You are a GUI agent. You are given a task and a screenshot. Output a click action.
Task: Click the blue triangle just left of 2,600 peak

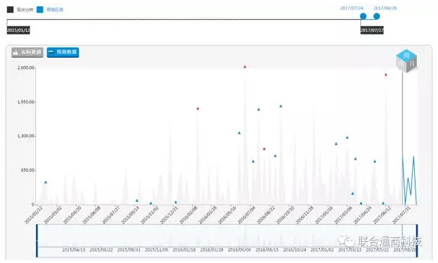coord(239,133)
